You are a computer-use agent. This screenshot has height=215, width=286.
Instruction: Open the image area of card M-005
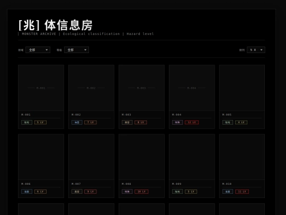[242, 88]
